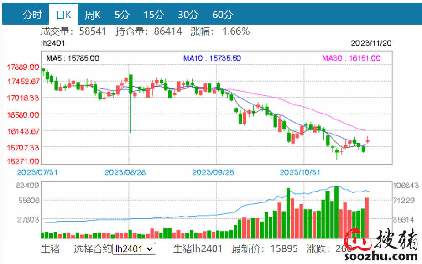This screenshot has height=264, width=422.
Task: Click the 2023/08/28 date axis label
Action: point(125,172)
